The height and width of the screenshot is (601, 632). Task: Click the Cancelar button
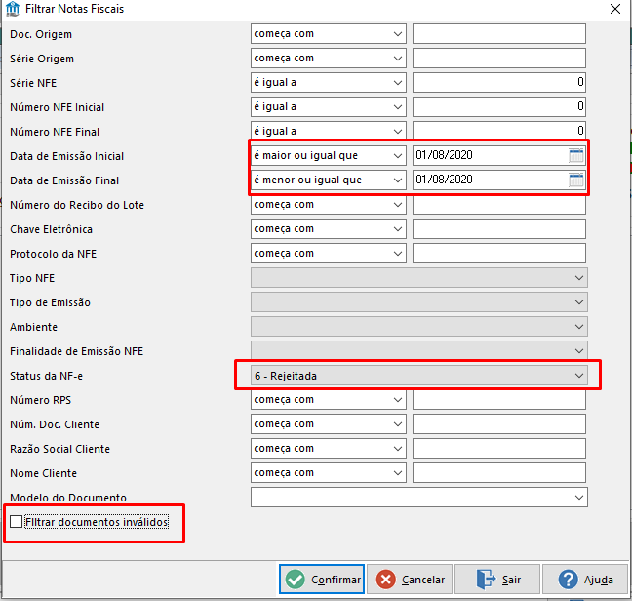pos(410,580)
